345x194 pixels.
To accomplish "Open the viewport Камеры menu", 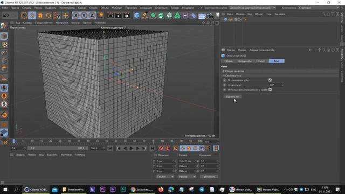I will click(27, 23).
